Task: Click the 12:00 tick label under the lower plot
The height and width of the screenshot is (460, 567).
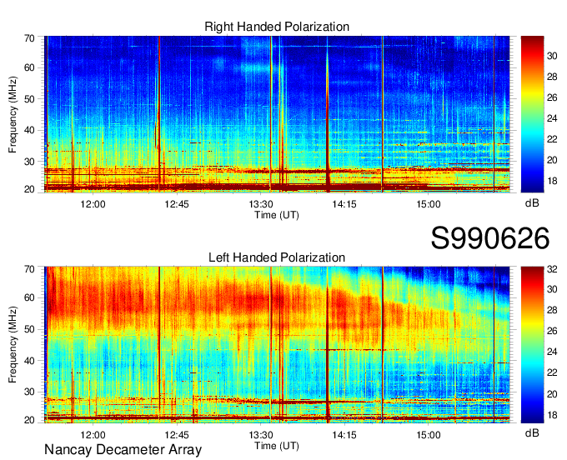Action: (x=93, y=435)
